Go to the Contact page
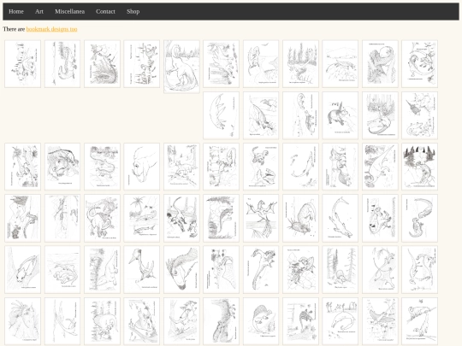This screenshot has height=346, width=462. coord(105,11)
